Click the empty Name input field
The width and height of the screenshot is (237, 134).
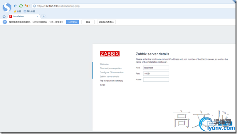[x=156, y=80]
